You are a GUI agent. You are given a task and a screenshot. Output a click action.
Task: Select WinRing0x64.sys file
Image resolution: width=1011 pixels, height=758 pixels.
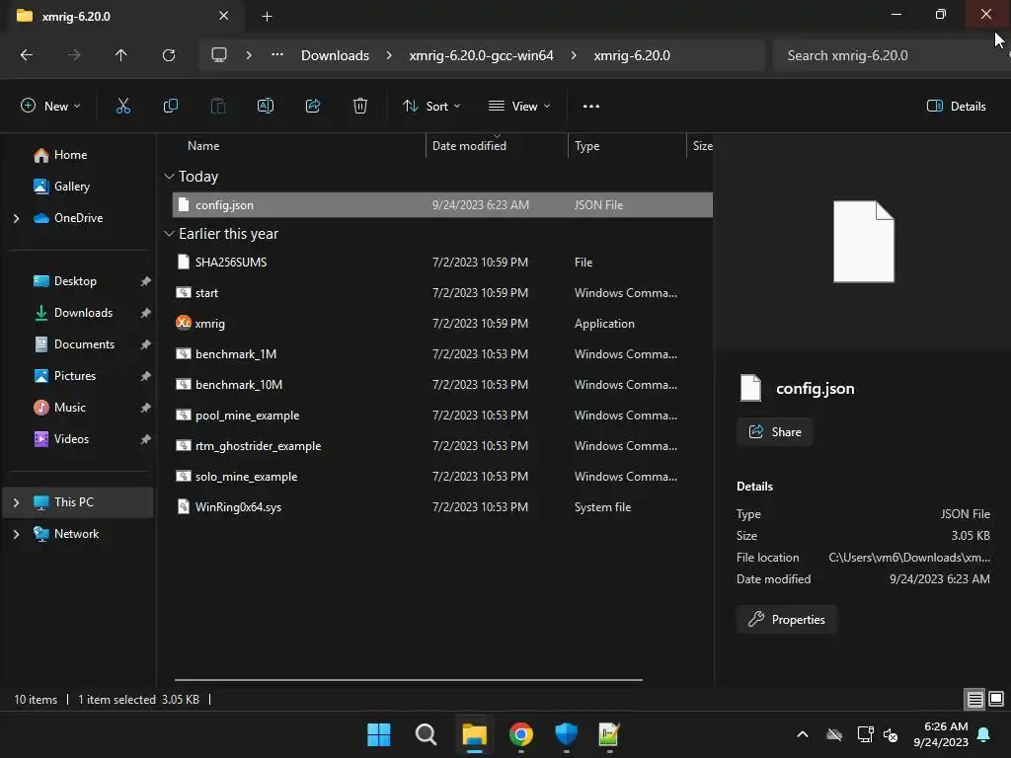pos(442,507)
